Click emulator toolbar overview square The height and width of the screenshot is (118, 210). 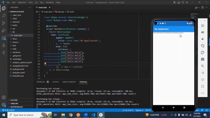point(203,86)
